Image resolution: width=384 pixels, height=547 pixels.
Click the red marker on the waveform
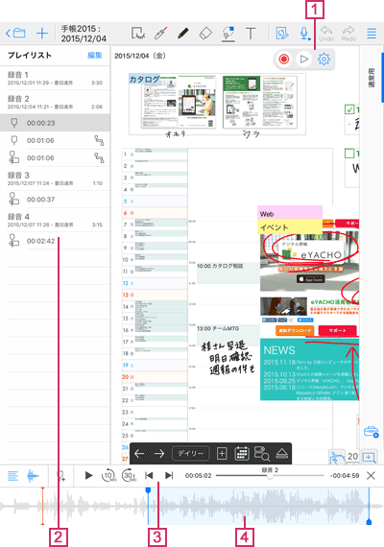42,506
